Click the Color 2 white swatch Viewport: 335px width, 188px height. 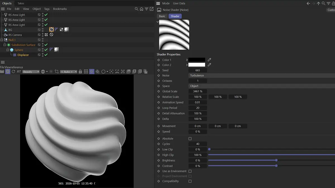(x=197, y=65)
